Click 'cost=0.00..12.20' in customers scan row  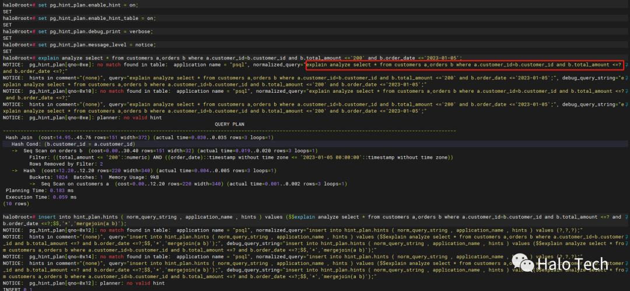141,184
